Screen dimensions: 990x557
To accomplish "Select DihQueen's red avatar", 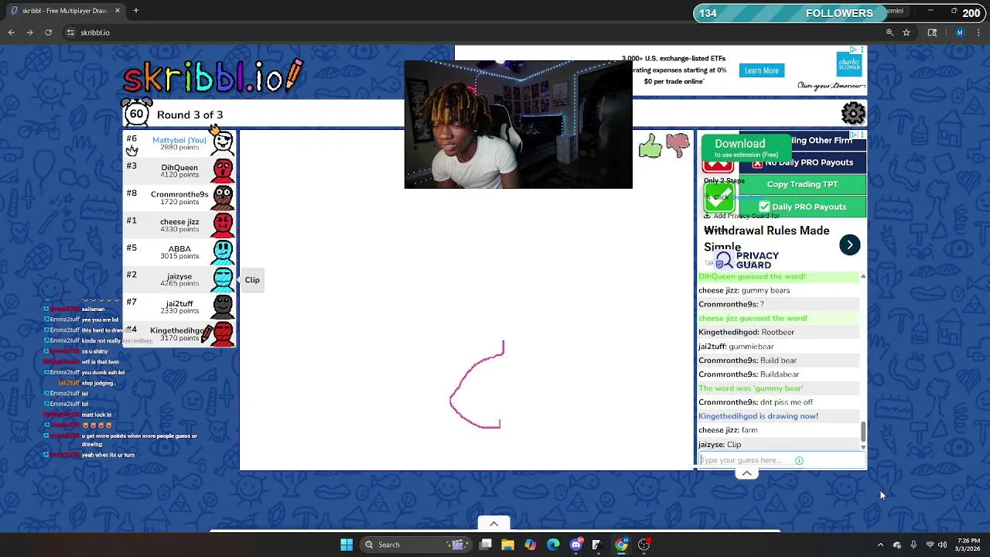I will tap(223, 170).
